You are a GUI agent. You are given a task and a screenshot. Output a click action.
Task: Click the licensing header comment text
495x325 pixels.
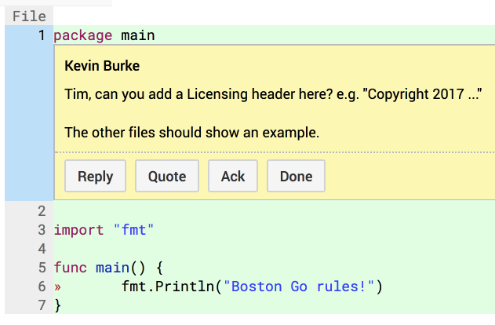coord(273,94)
